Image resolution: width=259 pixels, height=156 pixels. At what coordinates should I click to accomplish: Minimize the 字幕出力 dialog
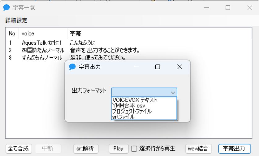[x=136, y=67]
